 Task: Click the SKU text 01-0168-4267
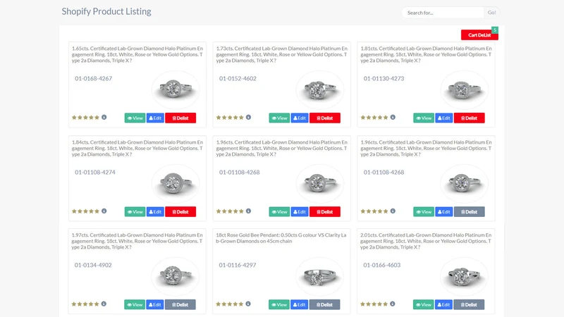94,78
